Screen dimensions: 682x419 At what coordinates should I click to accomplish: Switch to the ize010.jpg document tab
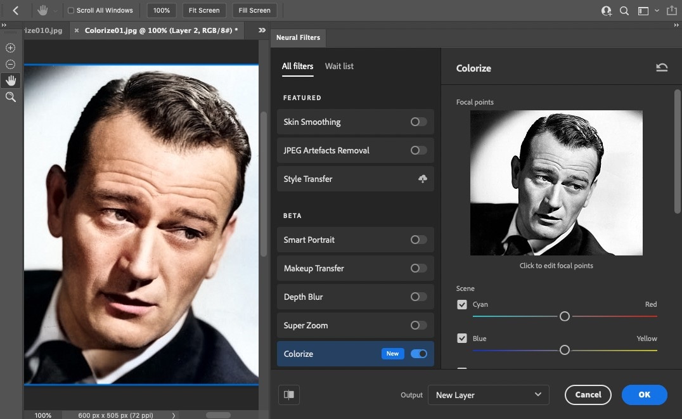point(44,30)
